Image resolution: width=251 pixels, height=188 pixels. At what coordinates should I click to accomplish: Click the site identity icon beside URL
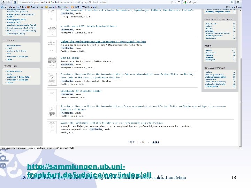coord(15,2)
